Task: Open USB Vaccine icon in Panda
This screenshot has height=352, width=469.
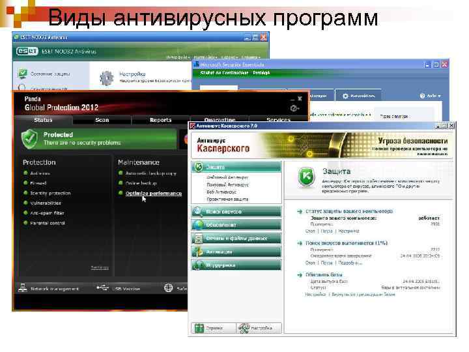Action: click(x=102, y=288)
